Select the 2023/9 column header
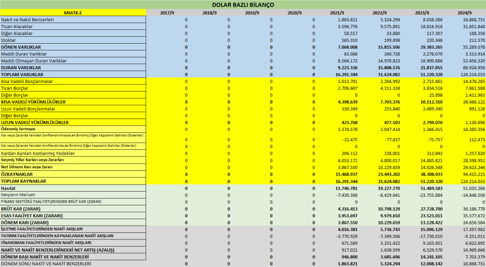 (422, 13)
